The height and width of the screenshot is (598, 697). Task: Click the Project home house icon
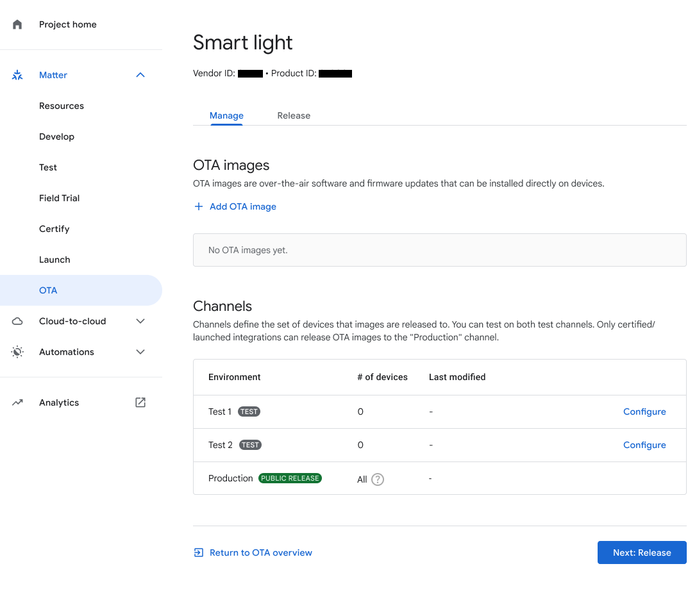click(x=17, y=24)
